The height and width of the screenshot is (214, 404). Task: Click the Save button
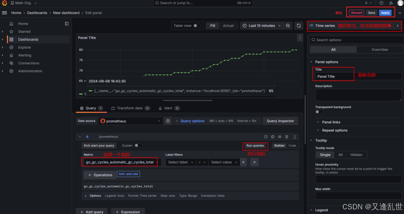(x=371, y=13)
